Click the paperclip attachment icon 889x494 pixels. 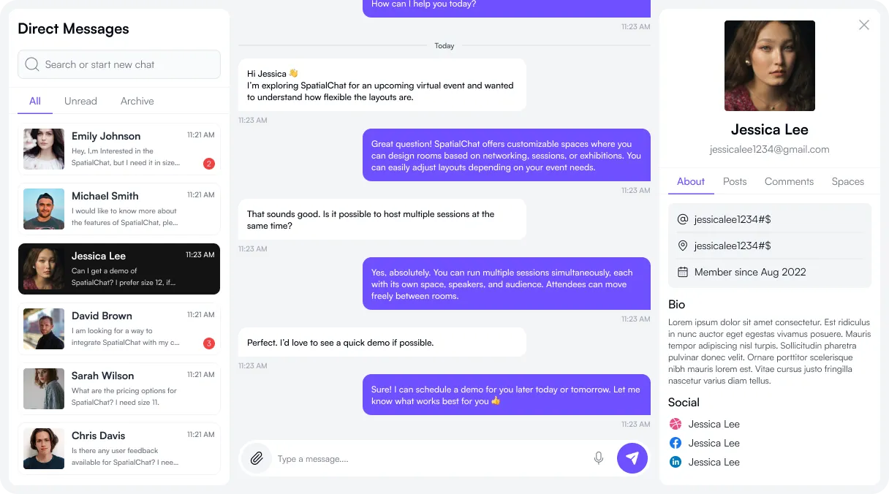(256, 459)
